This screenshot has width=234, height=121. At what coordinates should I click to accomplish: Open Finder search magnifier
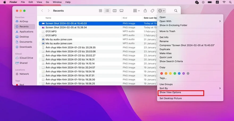[x=176, y=11]
